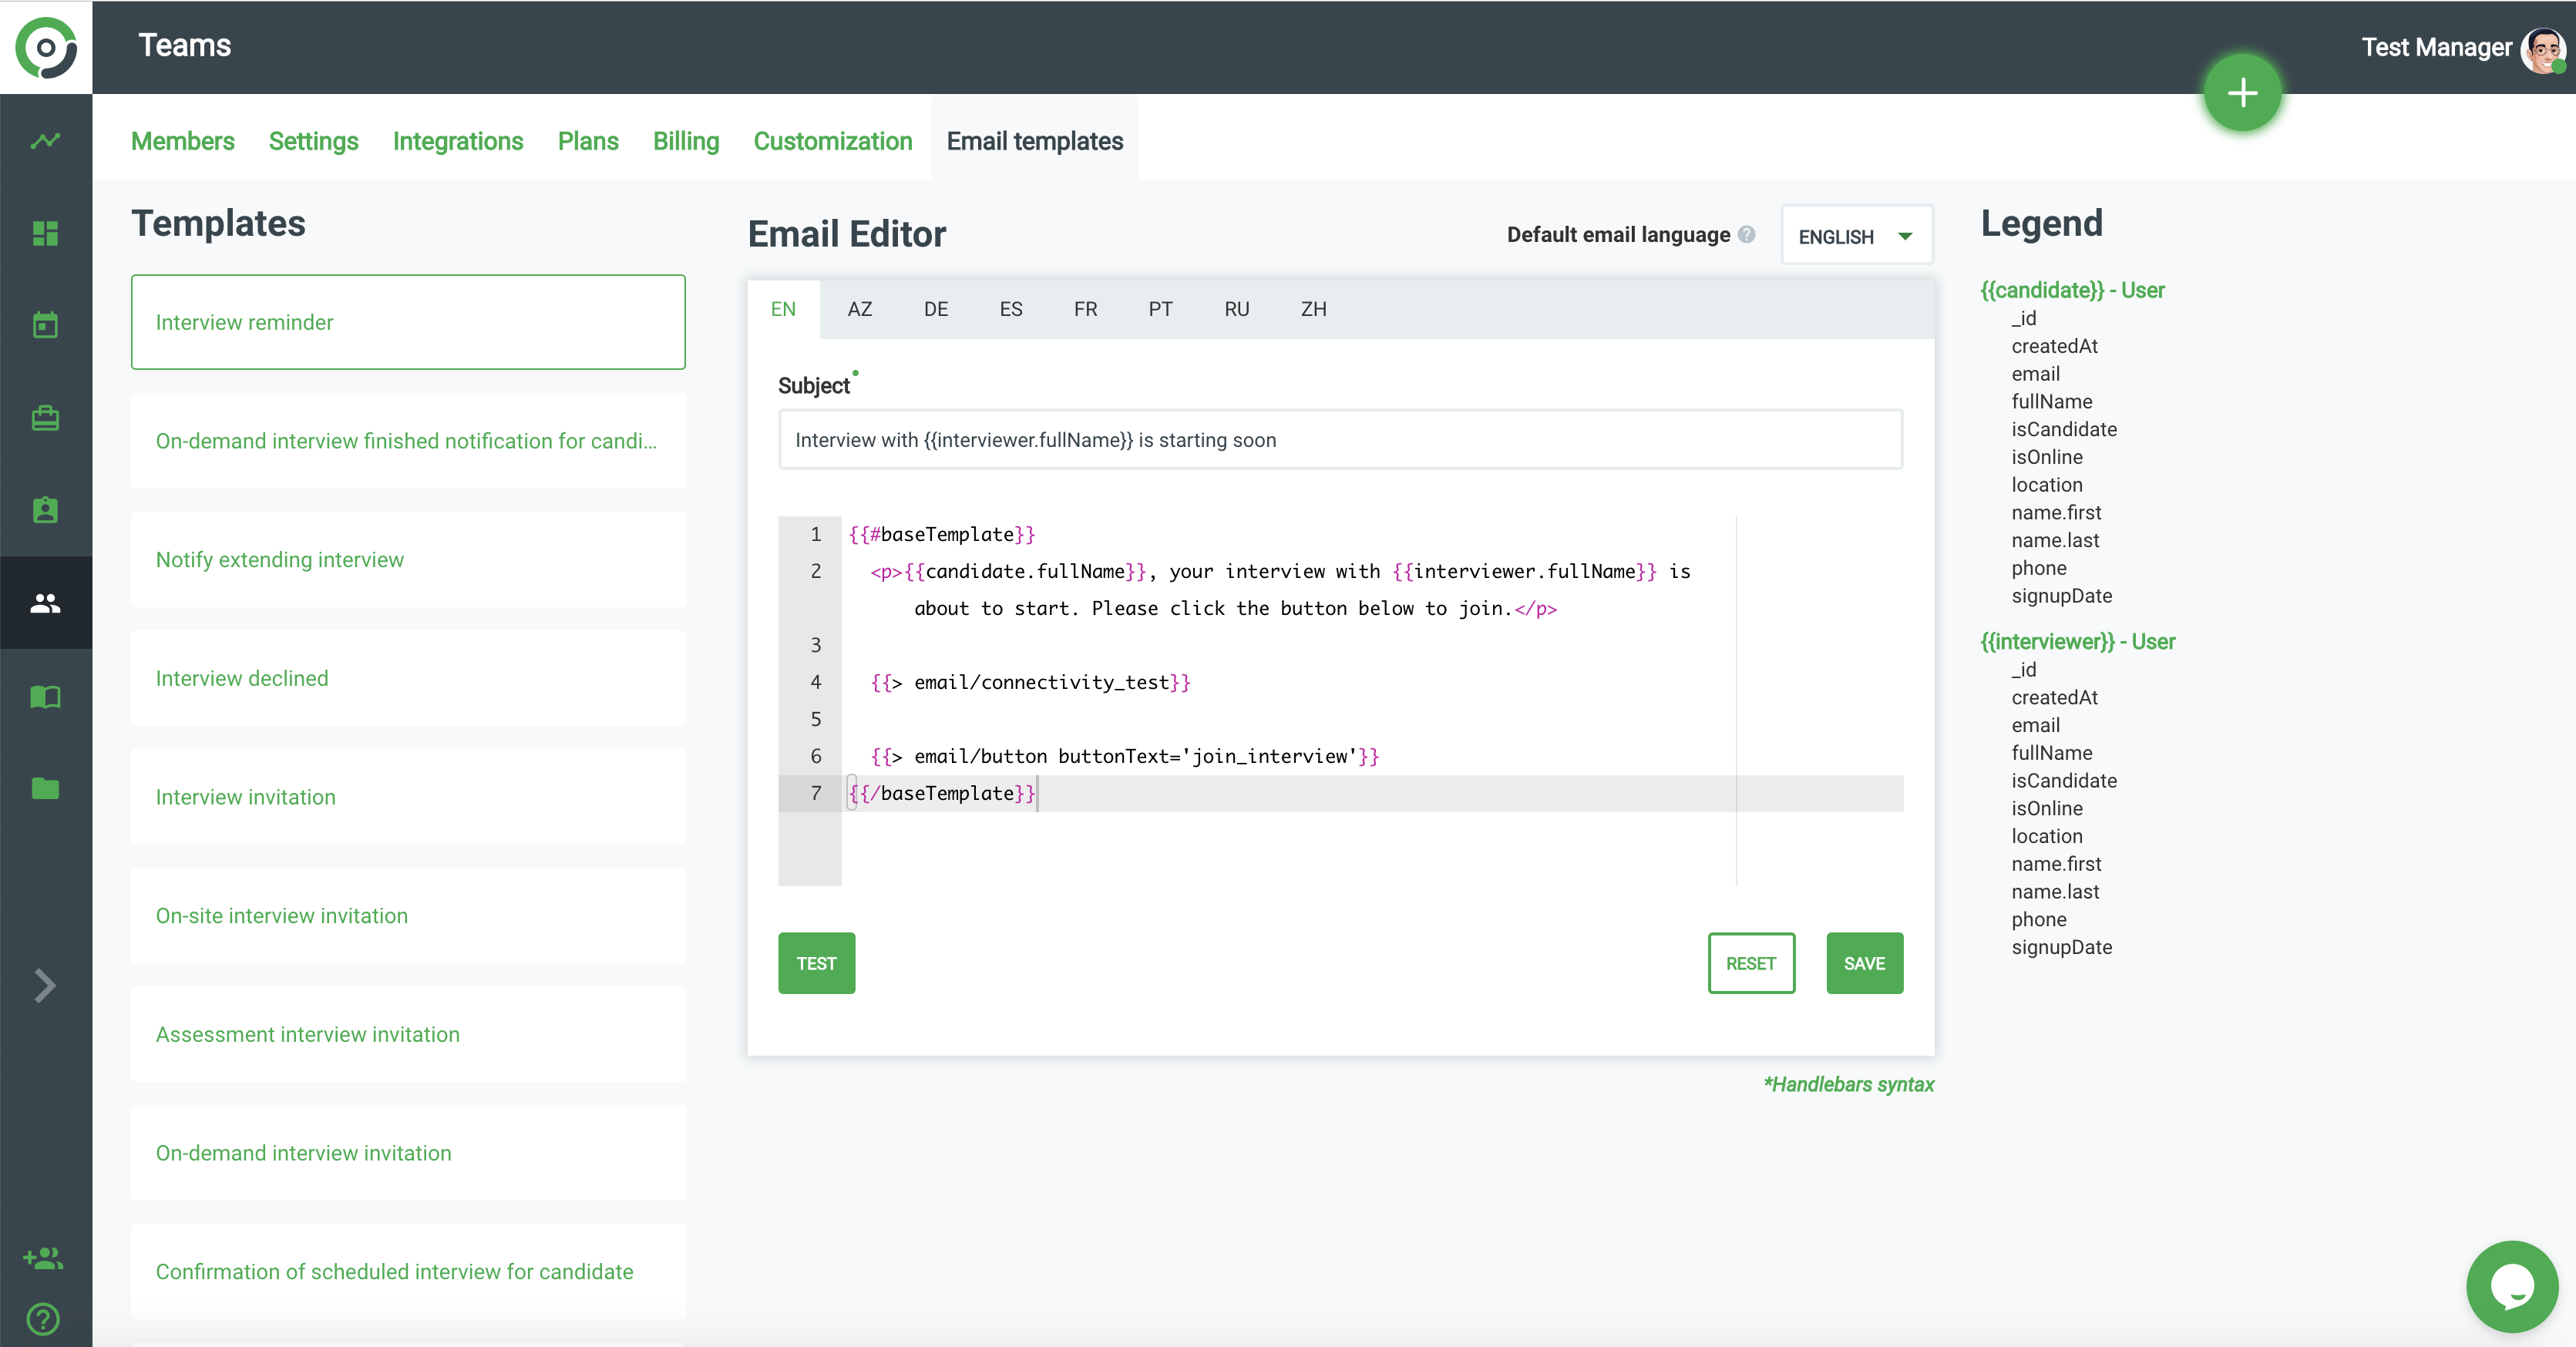The width and height of the screenshot is (2576, 1347).
Task: Click the help question-mark sidebar icon
Action: tap(43, 1319)
